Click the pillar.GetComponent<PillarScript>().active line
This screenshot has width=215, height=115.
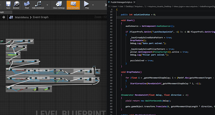coord(159,52)
